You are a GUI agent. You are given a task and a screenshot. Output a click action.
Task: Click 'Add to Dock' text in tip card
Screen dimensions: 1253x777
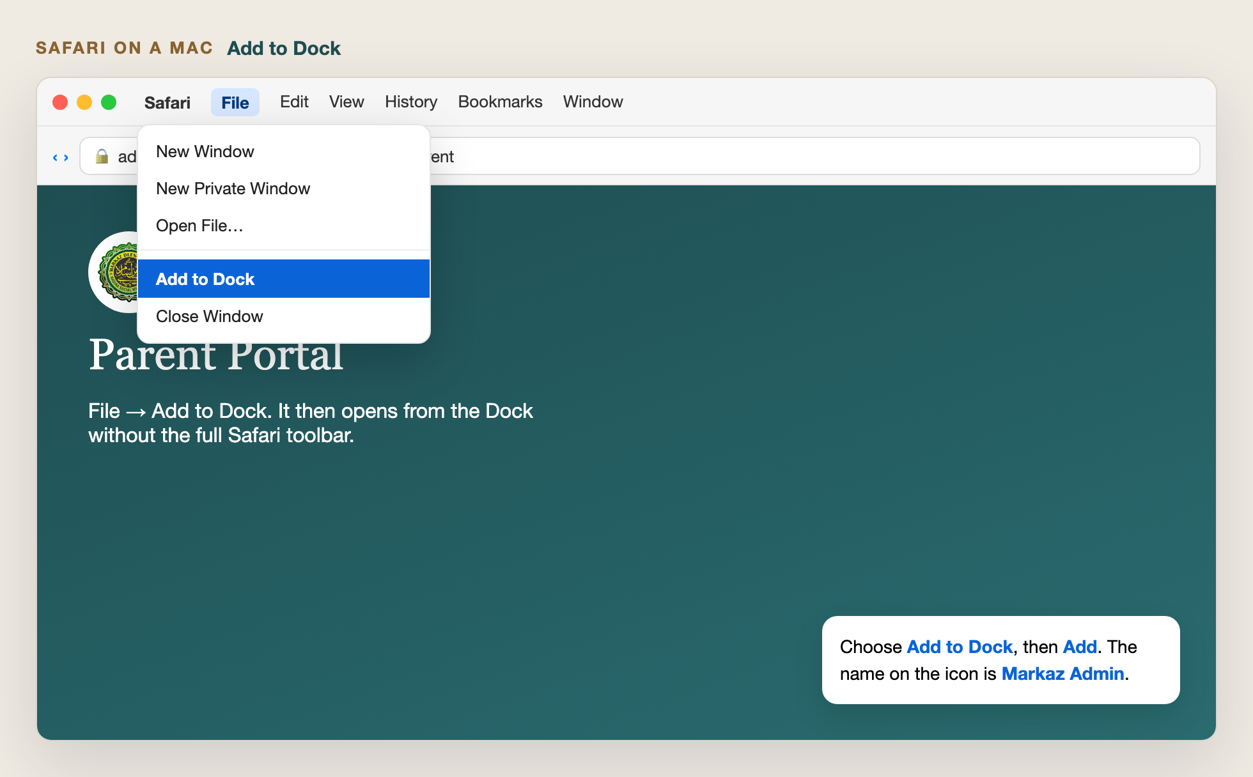pos(960,647)
